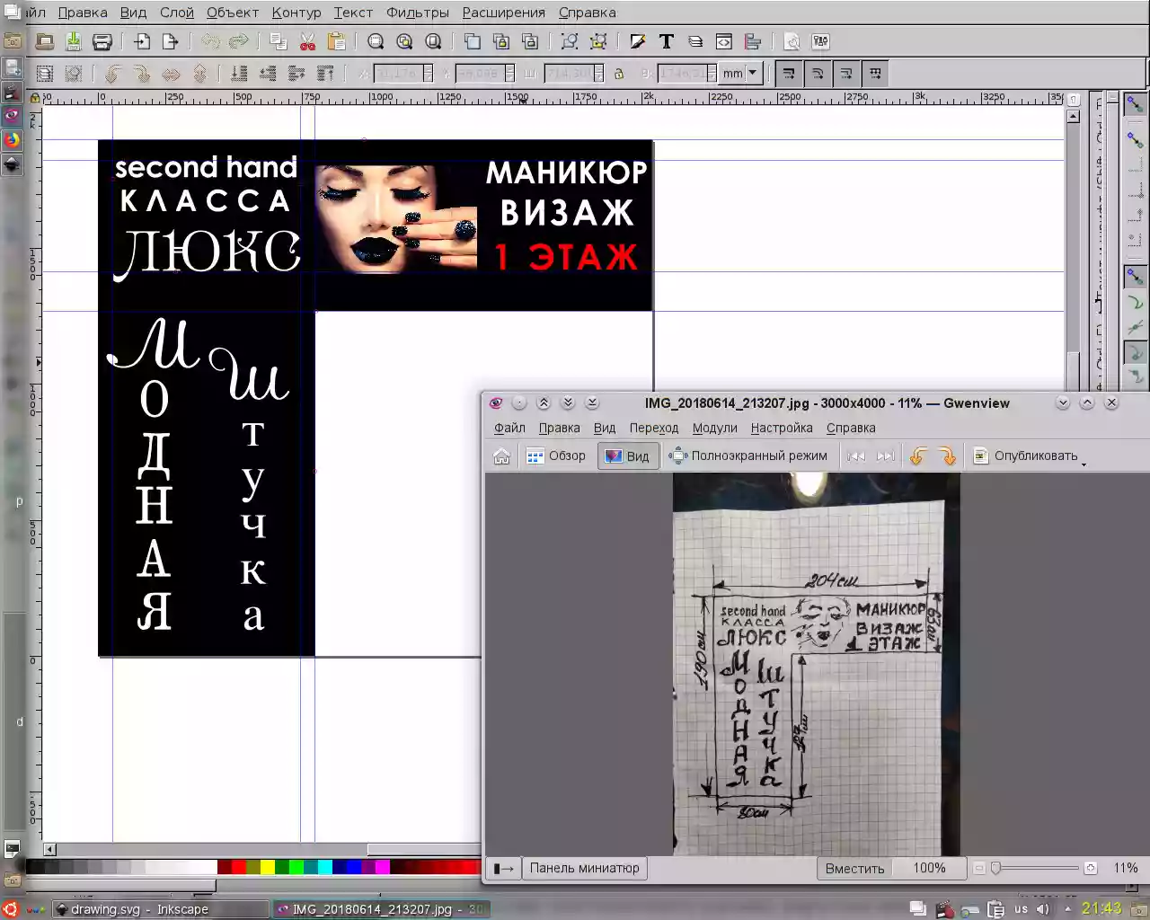Open Gwenview "Модули" menu

(714, 429)
